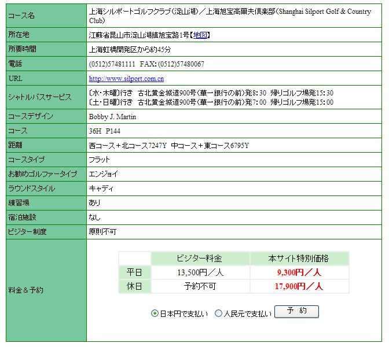Click the 予約不可 holiday visitor cell

coord(200,286)
